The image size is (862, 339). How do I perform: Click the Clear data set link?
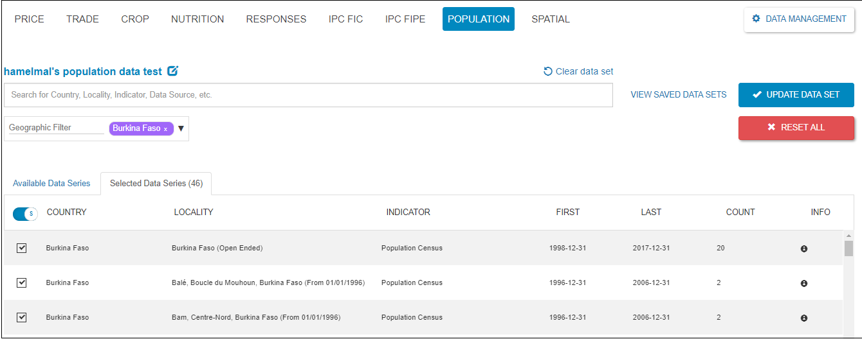tap(578, 71)
